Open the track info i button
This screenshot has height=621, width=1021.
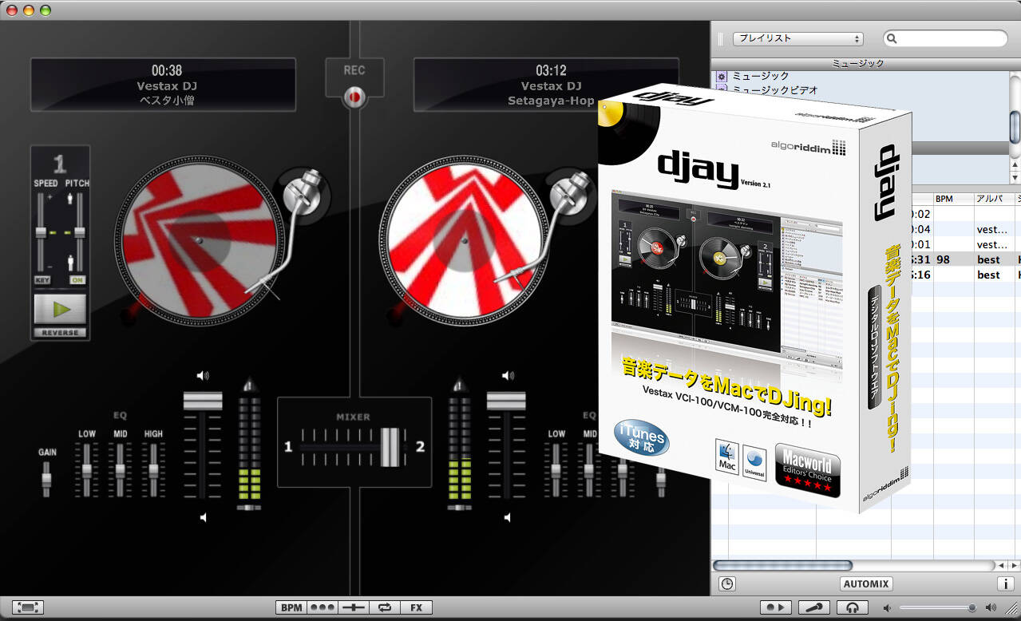[x=1006, y=583]
